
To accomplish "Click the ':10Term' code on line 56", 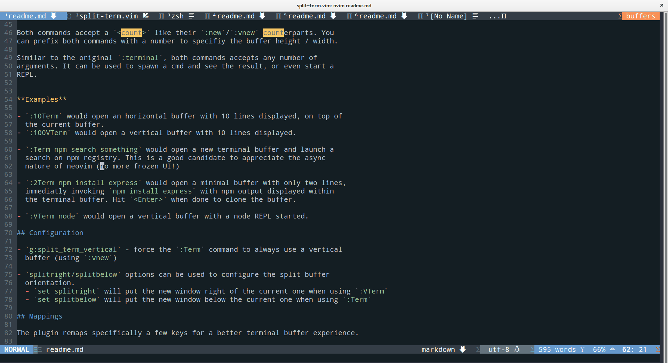I will point(44,116).
